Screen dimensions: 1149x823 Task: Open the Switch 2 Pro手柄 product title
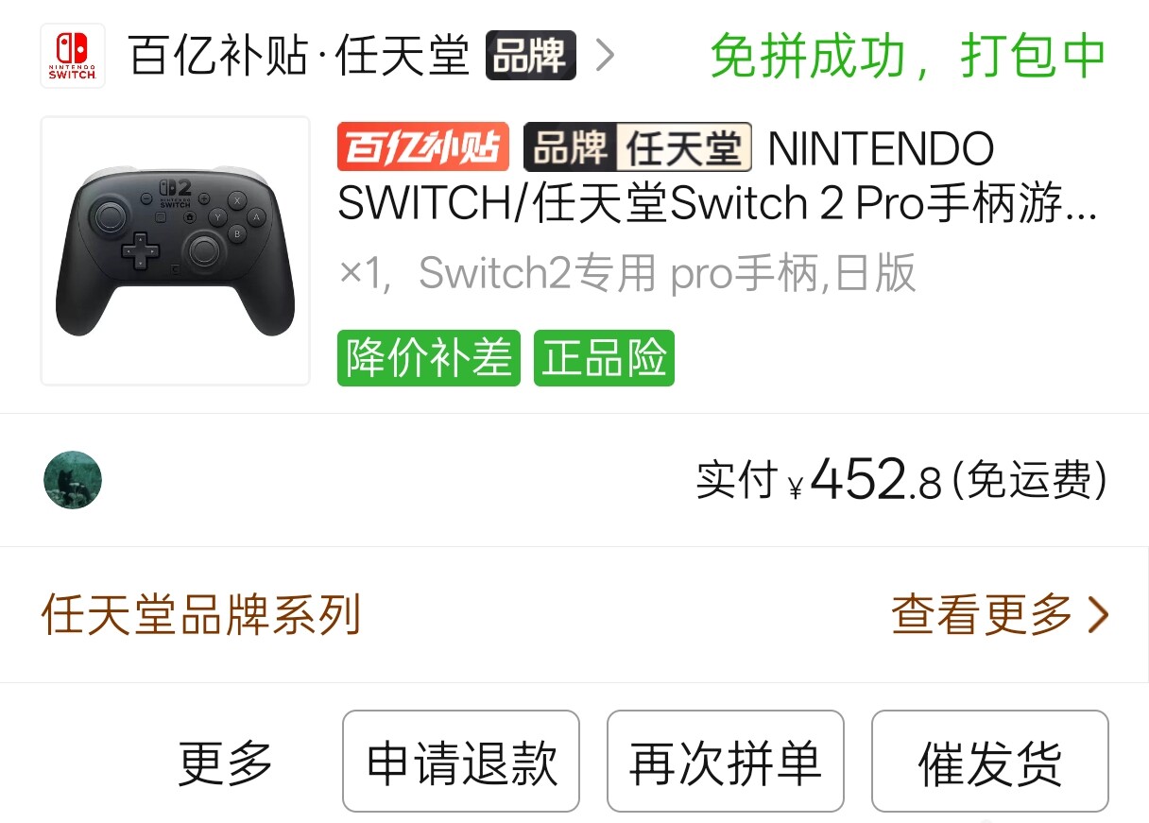pos(718,176)
